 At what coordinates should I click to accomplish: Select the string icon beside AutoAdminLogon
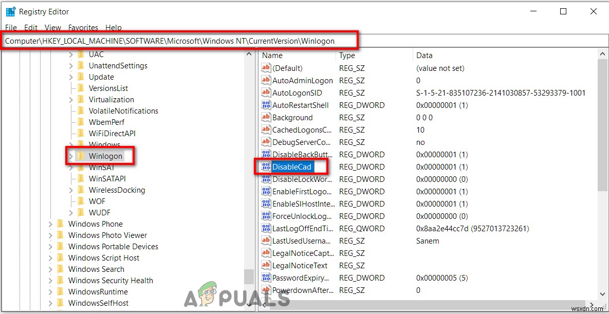(266, 80)
